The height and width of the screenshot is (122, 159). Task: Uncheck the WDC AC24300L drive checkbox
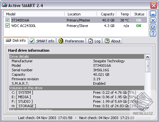[x=7, y=26]
